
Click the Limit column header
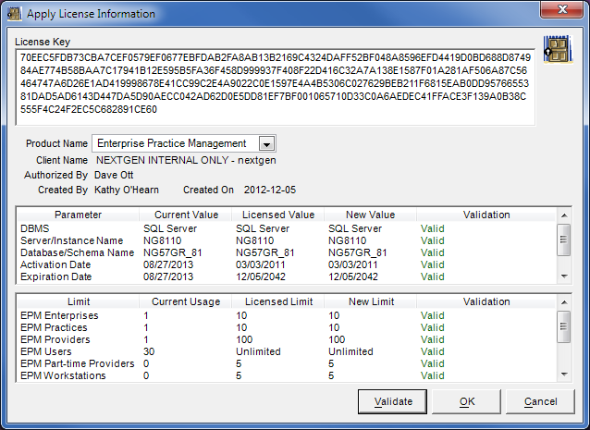click(78, 301)
